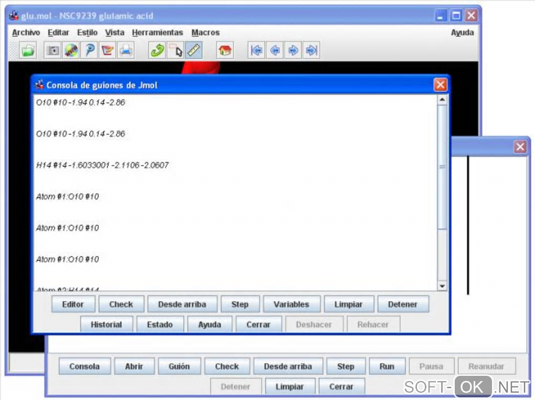The height and width of the screenshot is (400, 535).
Task: Click Limpiar in the script editor window
Action: click(x=290, y=386)
